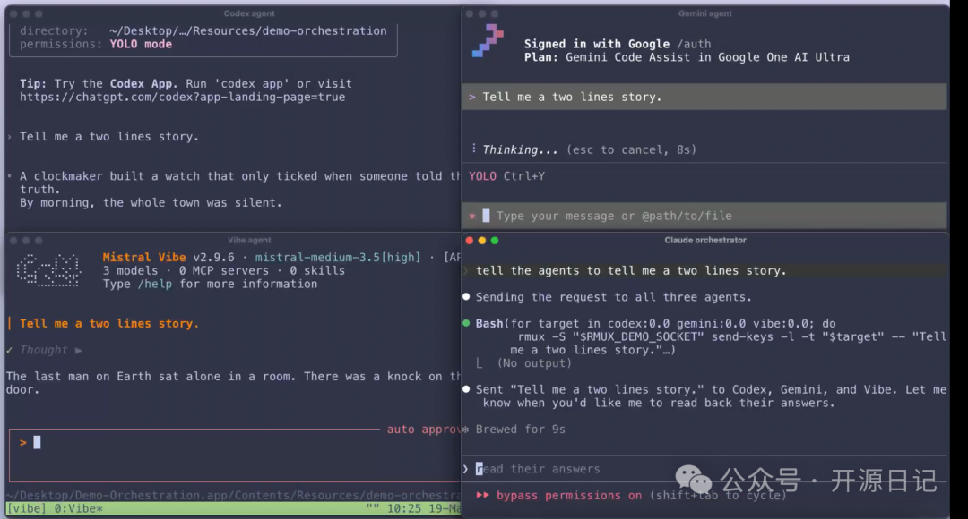Toggle bypass permissions indicator in Claude orchestrator
The height and width of the screenshot is (519, 968).
(x=568, y=496)
